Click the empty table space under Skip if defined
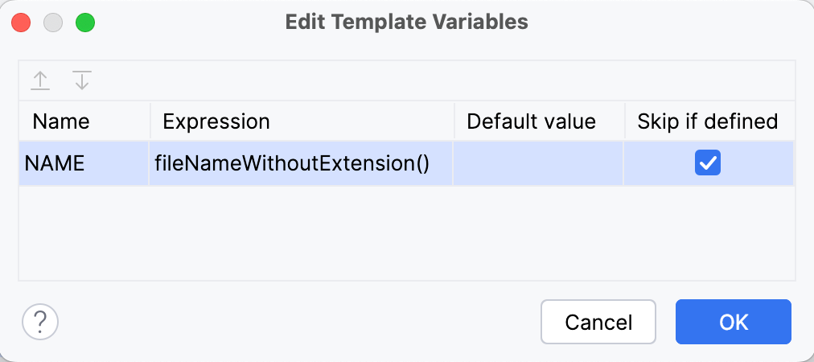This screenshot has height=362, width=814. pos(708,233)
